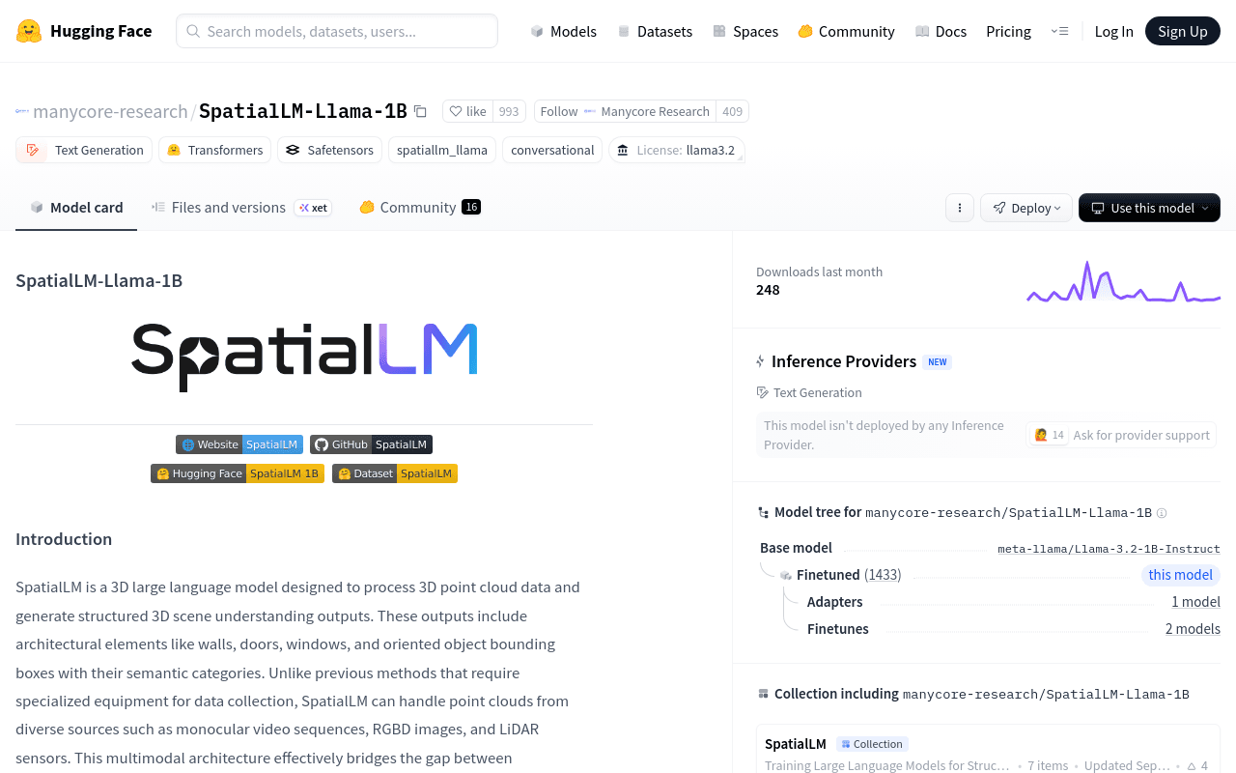The width and height of the screenshot is (1236, 773).
Task: Open the GitHub SpatialLM badge
Action: click(x=371, y=444)
